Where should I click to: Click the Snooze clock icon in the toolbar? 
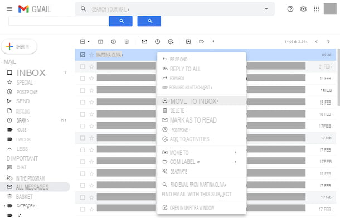click(157, 42)
